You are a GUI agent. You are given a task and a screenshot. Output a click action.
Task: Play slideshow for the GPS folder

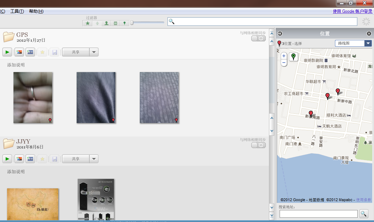pos(7,52)
